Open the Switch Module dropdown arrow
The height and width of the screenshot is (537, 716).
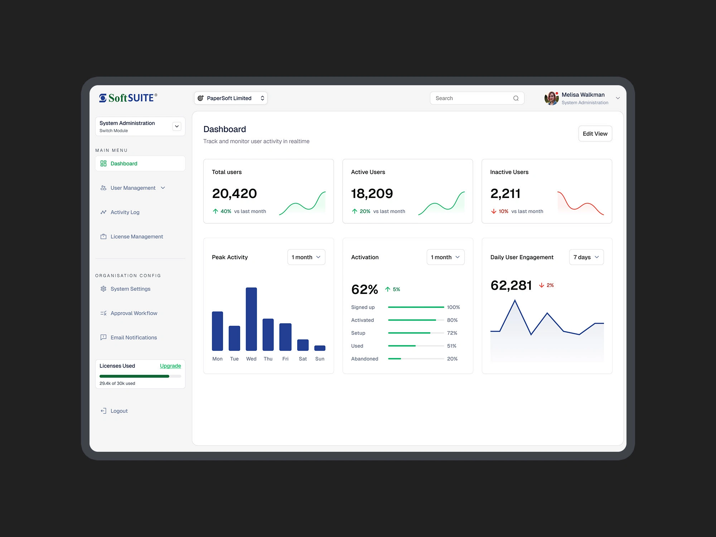pos(177,126)
